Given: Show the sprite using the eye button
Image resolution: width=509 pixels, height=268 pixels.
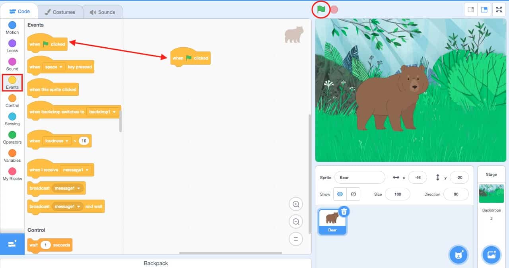Looking at the screenshot, I should point(340,194).
